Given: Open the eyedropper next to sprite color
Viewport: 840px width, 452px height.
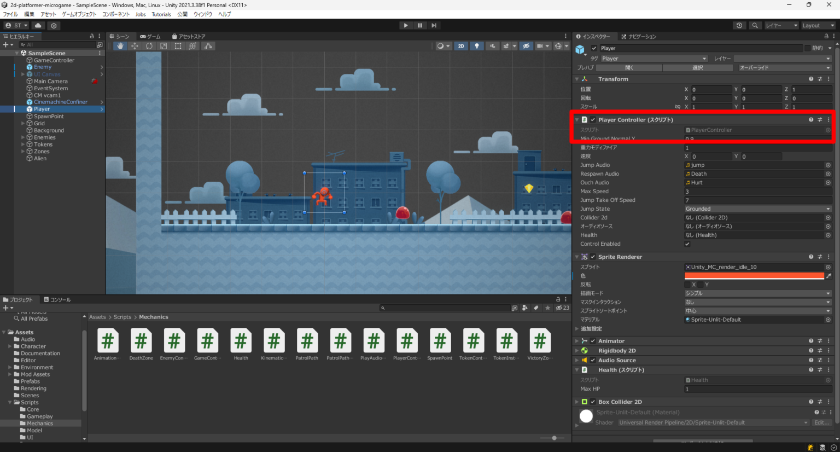Looking at the screenshot, I should click(829, 276).
